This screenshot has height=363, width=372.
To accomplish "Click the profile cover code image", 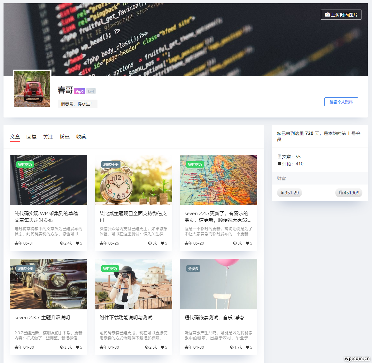I will [x=186, y=40].
